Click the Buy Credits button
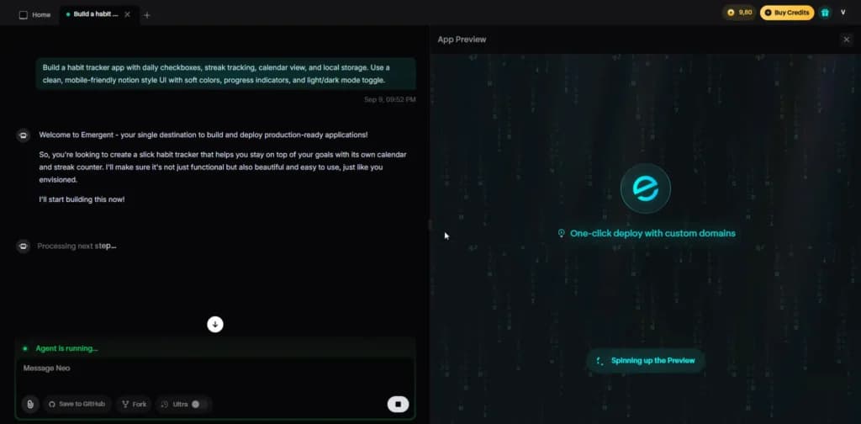Screen dimensions: 861x424 pos(786,13)
